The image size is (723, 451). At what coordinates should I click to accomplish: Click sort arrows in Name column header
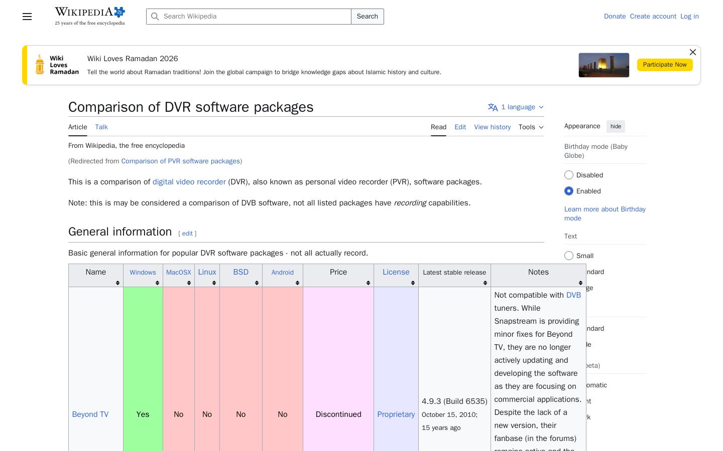pyautogui.click(x=117, y=283)
